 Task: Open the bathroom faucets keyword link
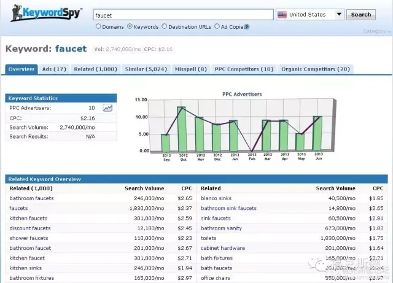coord(31,198)
